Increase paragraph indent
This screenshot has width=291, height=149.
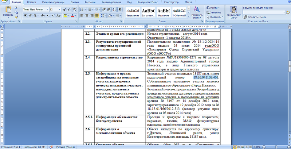click(x=109, y=9)
